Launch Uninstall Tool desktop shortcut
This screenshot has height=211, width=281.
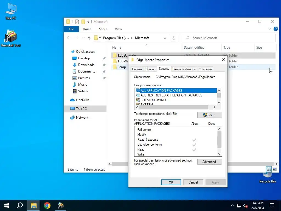(11, 38)
